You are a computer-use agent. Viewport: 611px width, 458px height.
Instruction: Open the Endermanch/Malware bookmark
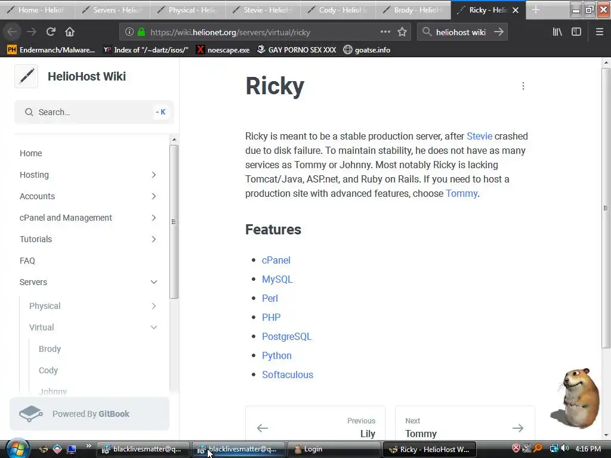51,50
